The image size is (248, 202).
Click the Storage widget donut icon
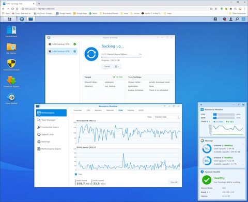pos(202,141)
